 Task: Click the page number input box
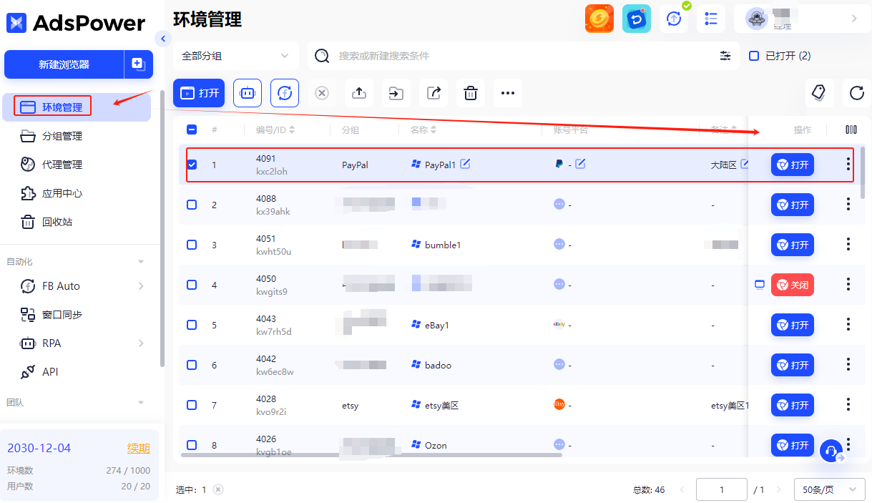[722, 489]
